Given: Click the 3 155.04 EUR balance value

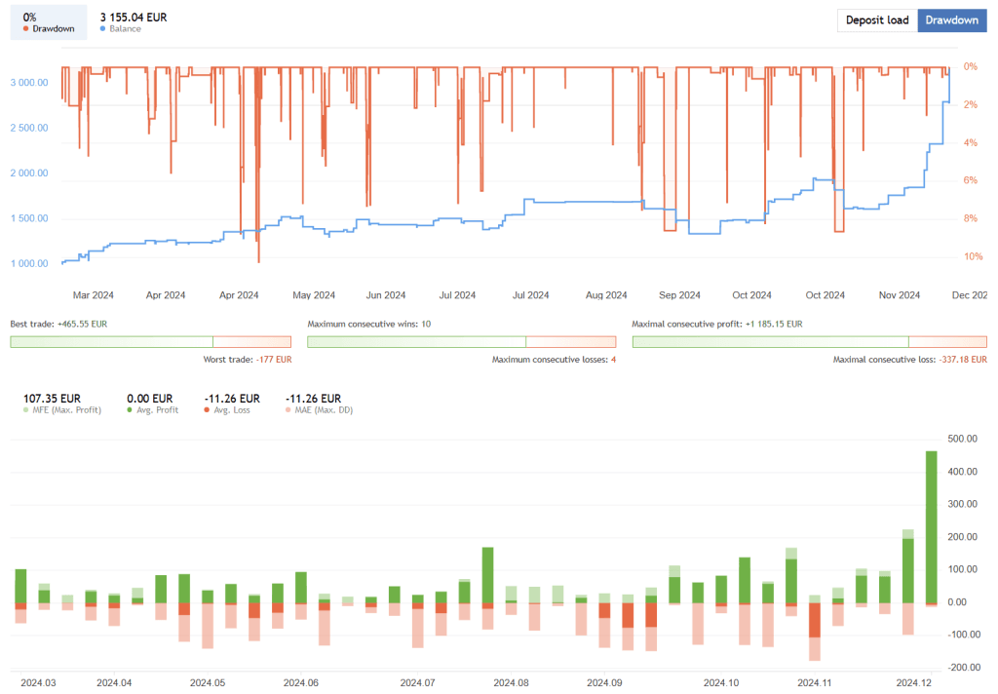Looking at the screenshot, I should tap(133, 17).
